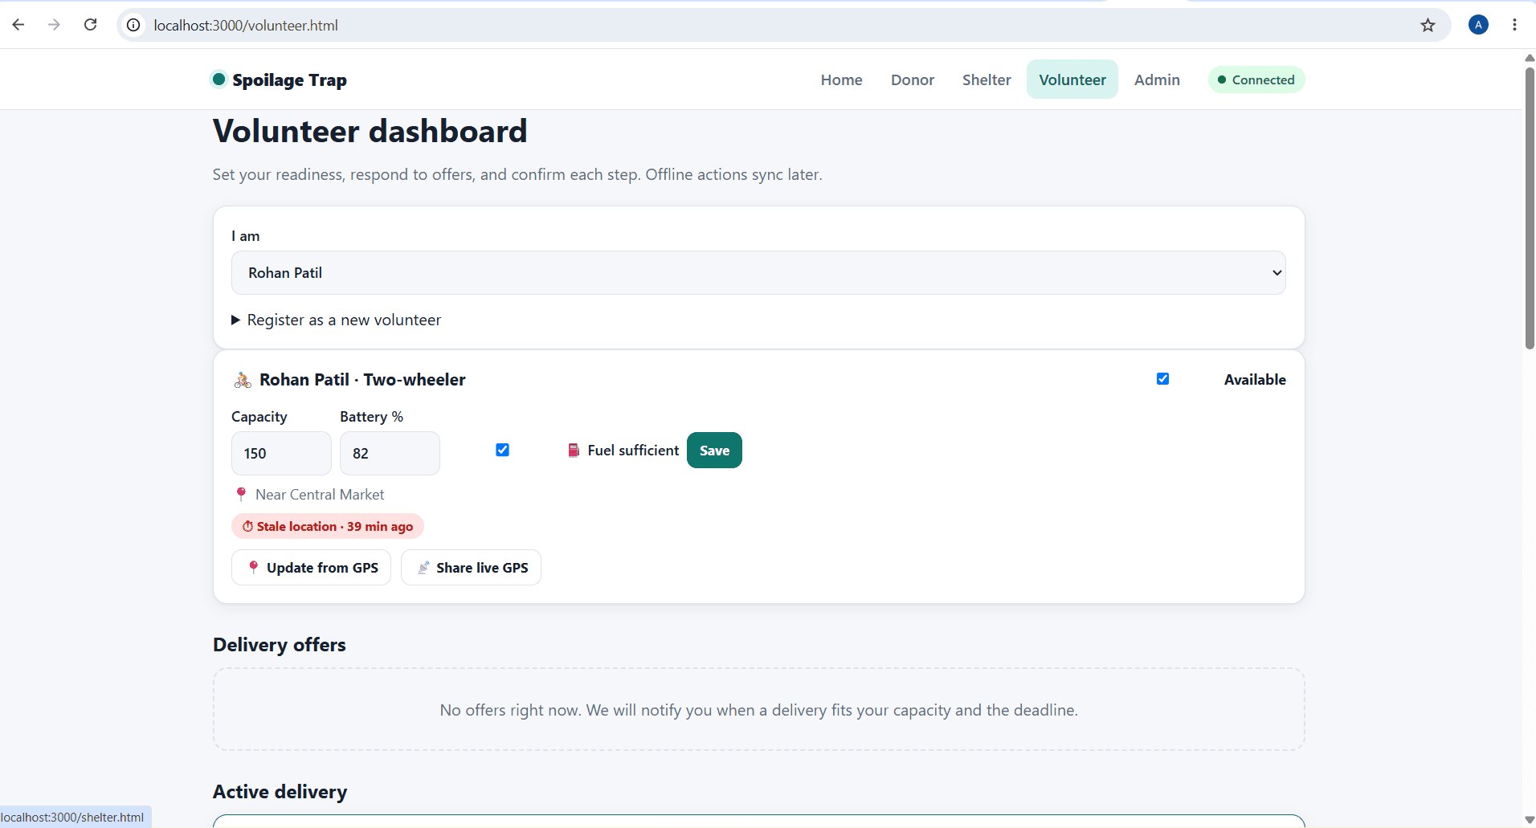Open the 'I am' volunteer dropdown

[x=758, y=273]
